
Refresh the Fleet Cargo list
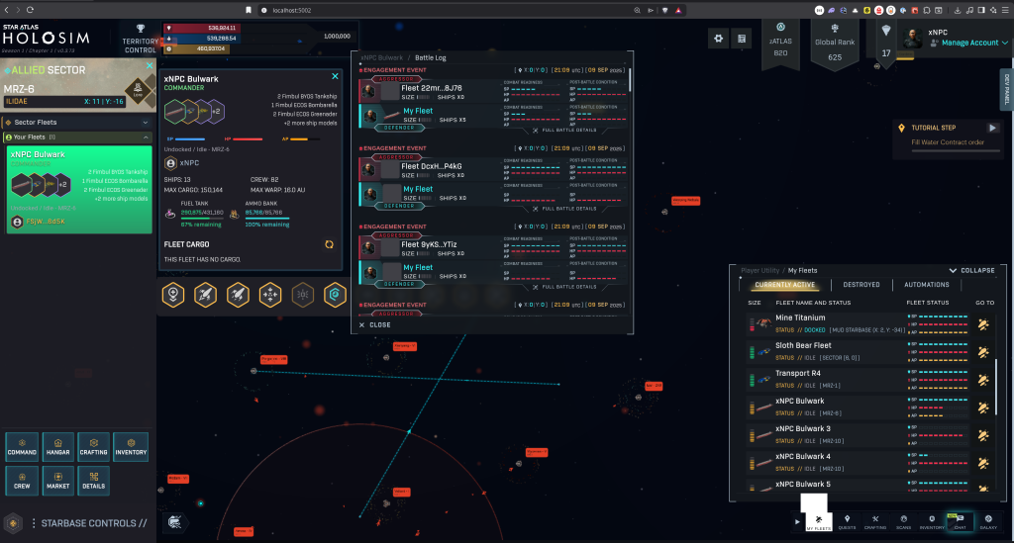(x=329, y=244)
